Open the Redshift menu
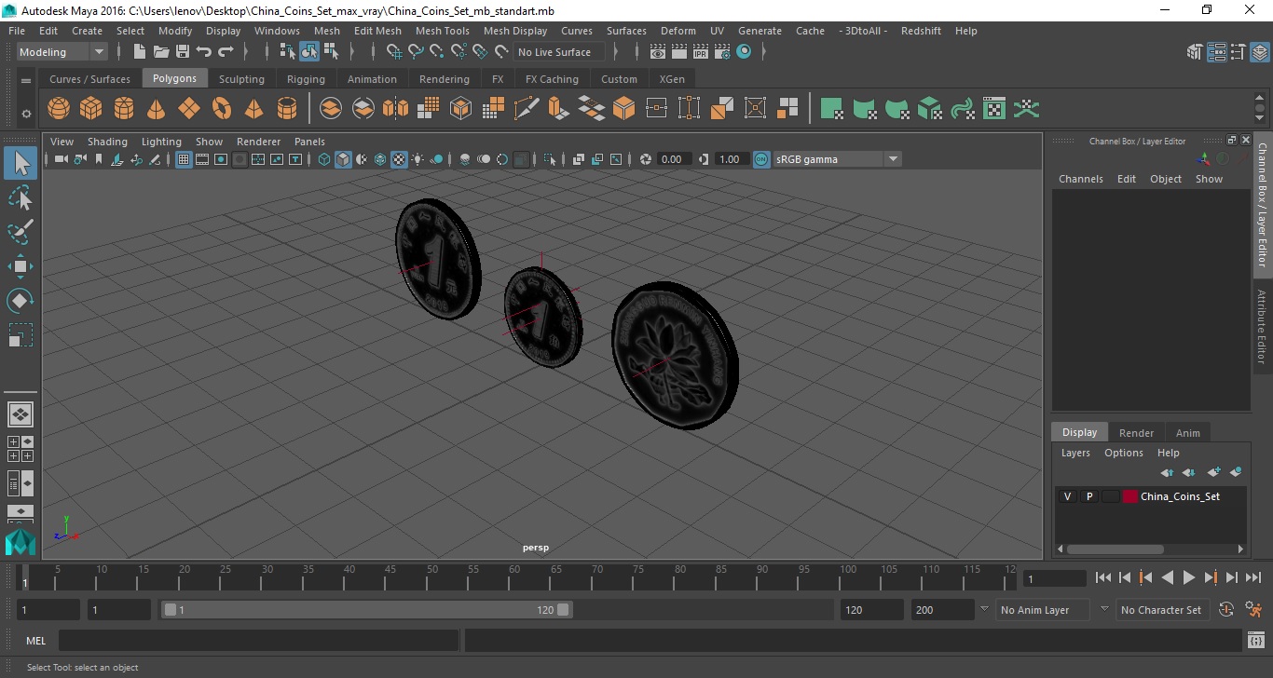This screenshot has width=1273, height=678. pos(921,31)
